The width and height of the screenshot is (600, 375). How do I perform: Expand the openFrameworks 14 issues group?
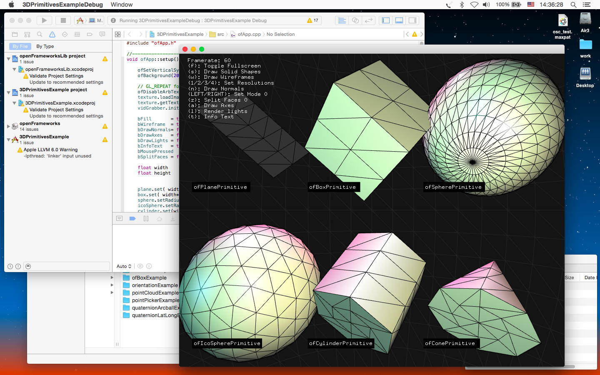point(8,126)
